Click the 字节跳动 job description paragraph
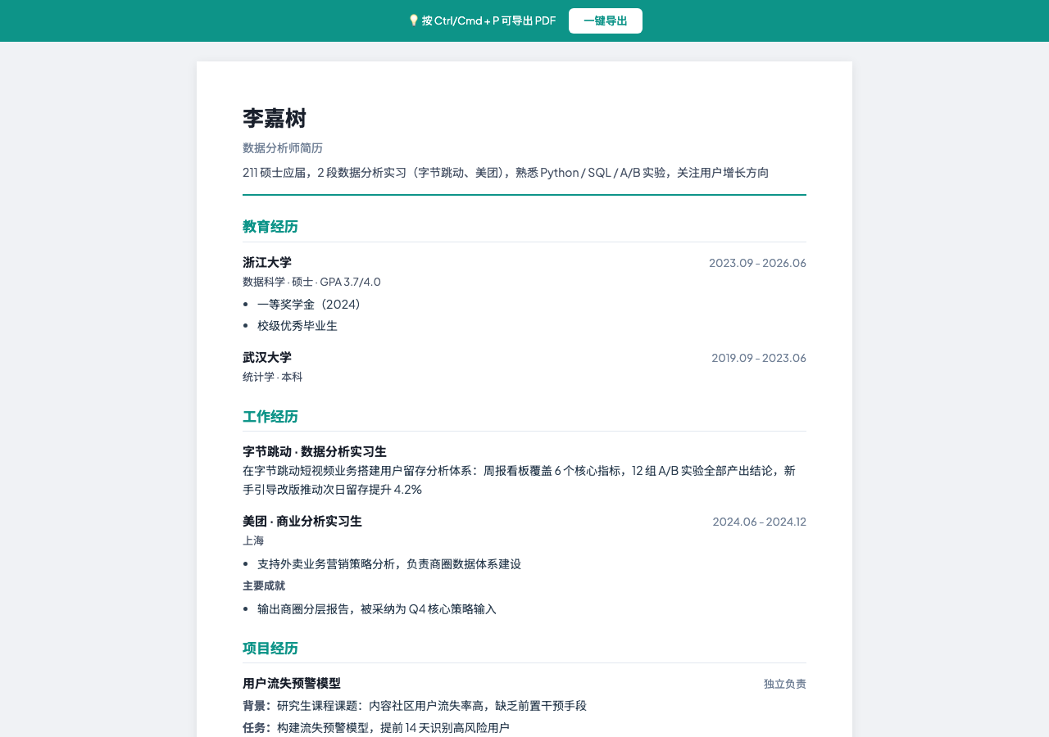1049x737 pixels. pos(524,480)
